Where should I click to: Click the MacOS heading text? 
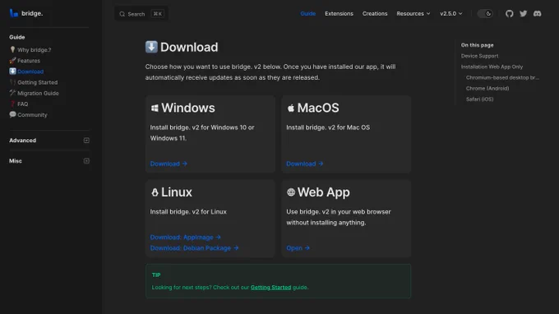tap(318, 108)
